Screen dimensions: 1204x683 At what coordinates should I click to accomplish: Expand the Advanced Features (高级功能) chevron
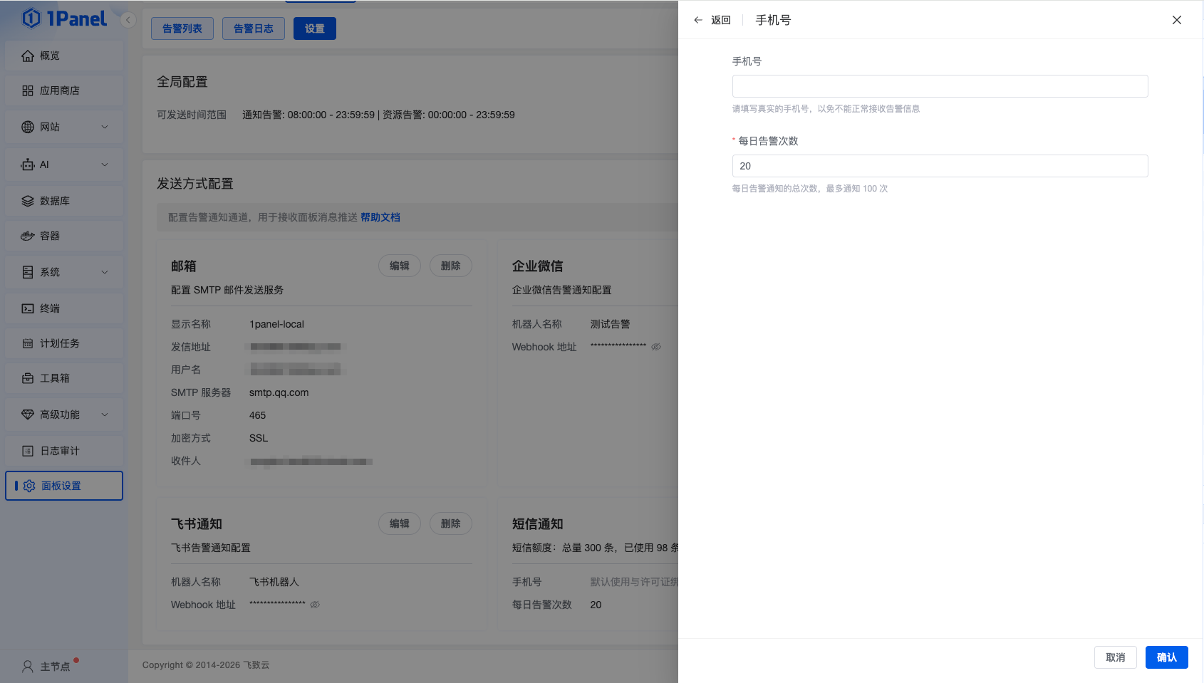[105, 415]
